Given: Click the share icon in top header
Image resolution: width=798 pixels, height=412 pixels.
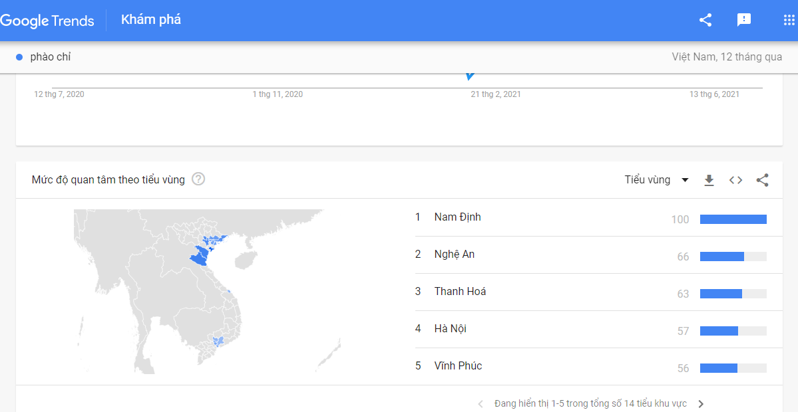Looking at the screenshot, I should coord(705,21).
